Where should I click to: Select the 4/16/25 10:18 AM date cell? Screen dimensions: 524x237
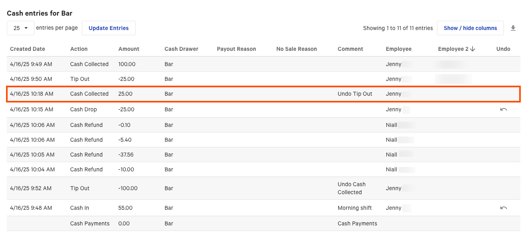coord(32,94)
